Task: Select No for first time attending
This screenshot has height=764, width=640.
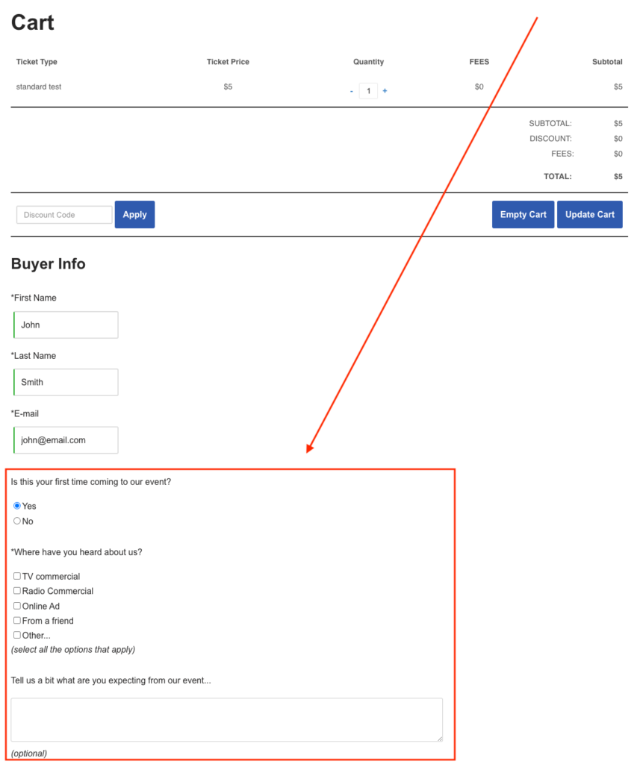Action: (x=17, y=521)
